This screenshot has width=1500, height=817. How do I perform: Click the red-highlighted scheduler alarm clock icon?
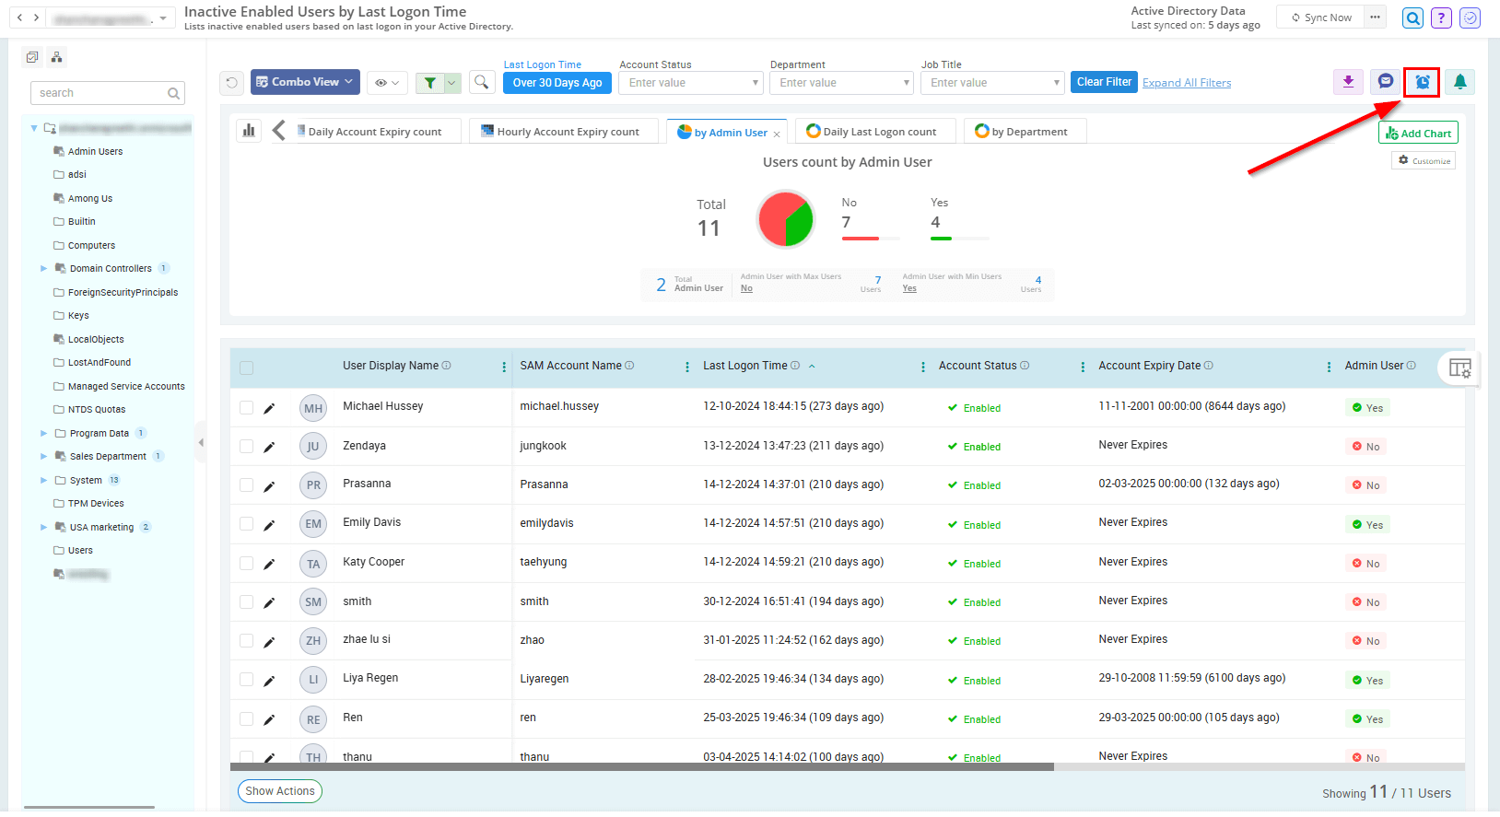coord(1422,82)
